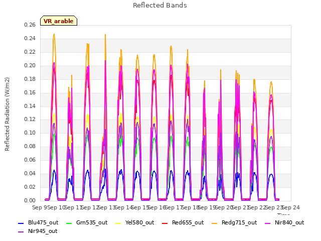This screenshot has height=241, width=321.
Task: Click the Redg715_out legend label
Action: coord(239,223)
